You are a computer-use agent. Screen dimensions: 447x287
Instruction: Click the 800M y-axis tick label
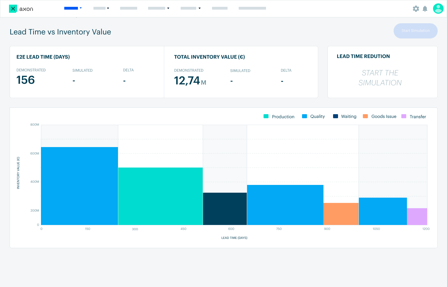pyautogui.click(x=35, y=125)
